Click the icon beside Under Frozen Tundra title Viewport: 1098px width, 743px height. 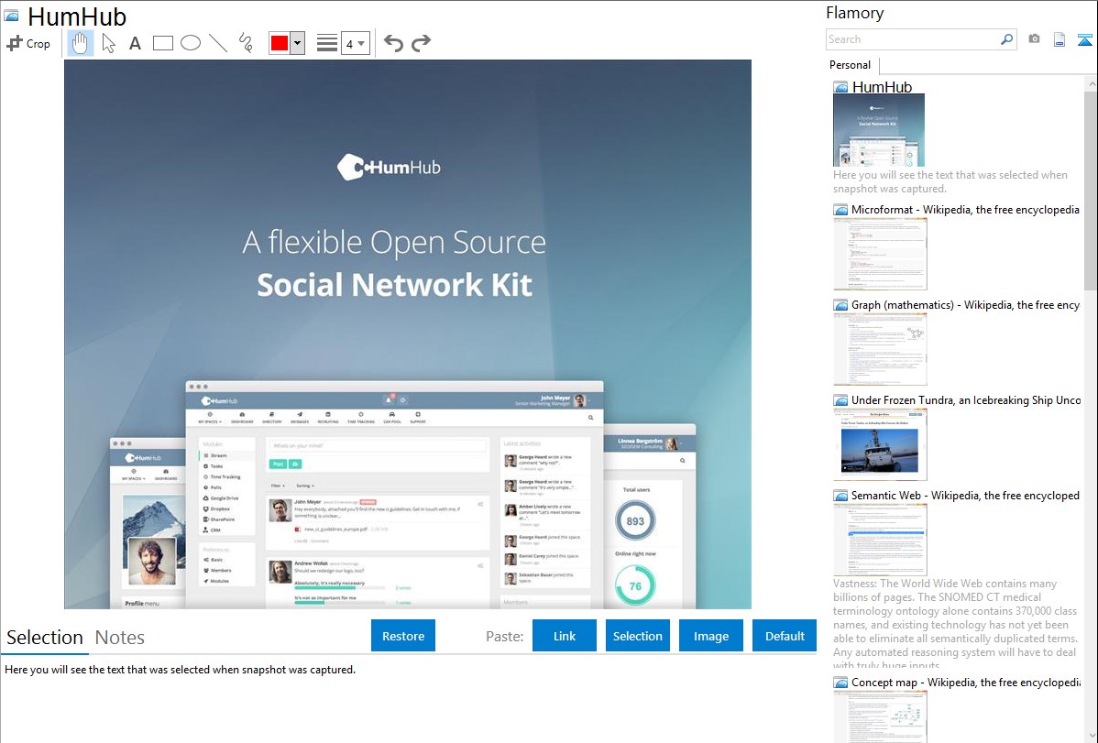(x=840, y=400)
